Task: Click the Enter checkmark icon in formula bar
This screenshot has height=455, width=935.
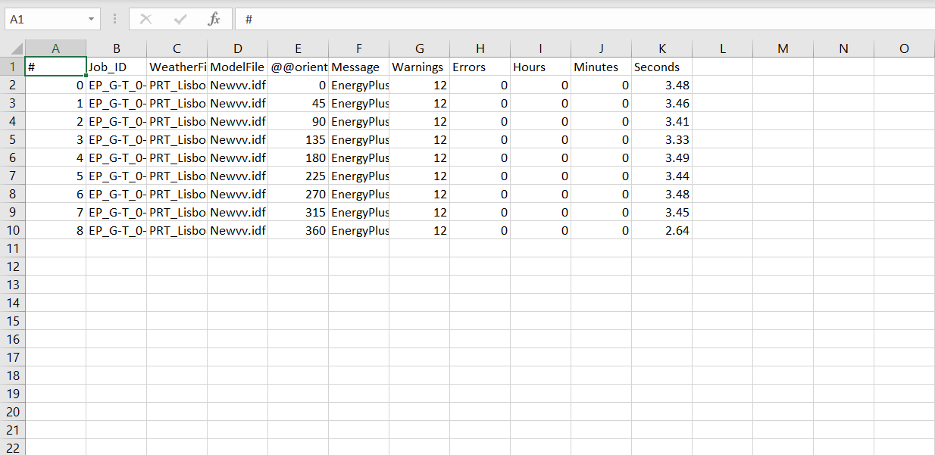Action: [180, 19]
